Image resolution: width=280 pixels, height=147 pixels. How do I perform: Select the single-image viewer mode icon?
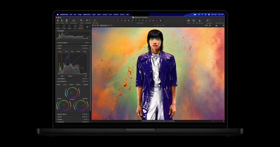[x=95, y=25]
